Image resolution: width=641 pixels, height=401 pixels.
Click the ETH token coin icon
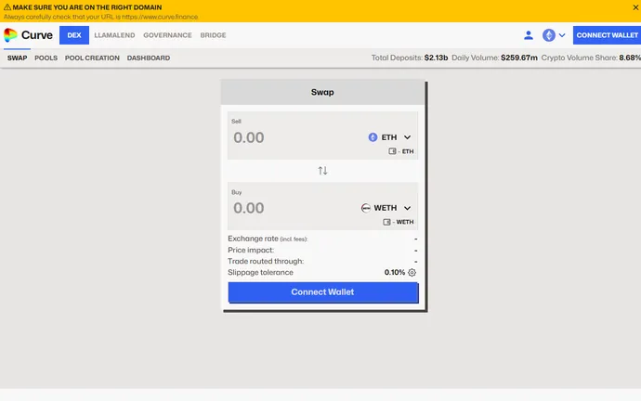373,137
